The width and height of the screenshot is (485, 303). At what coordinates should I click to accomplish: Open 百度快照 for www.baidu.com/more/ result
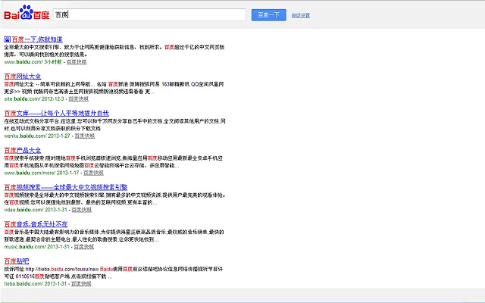(93, 173)
